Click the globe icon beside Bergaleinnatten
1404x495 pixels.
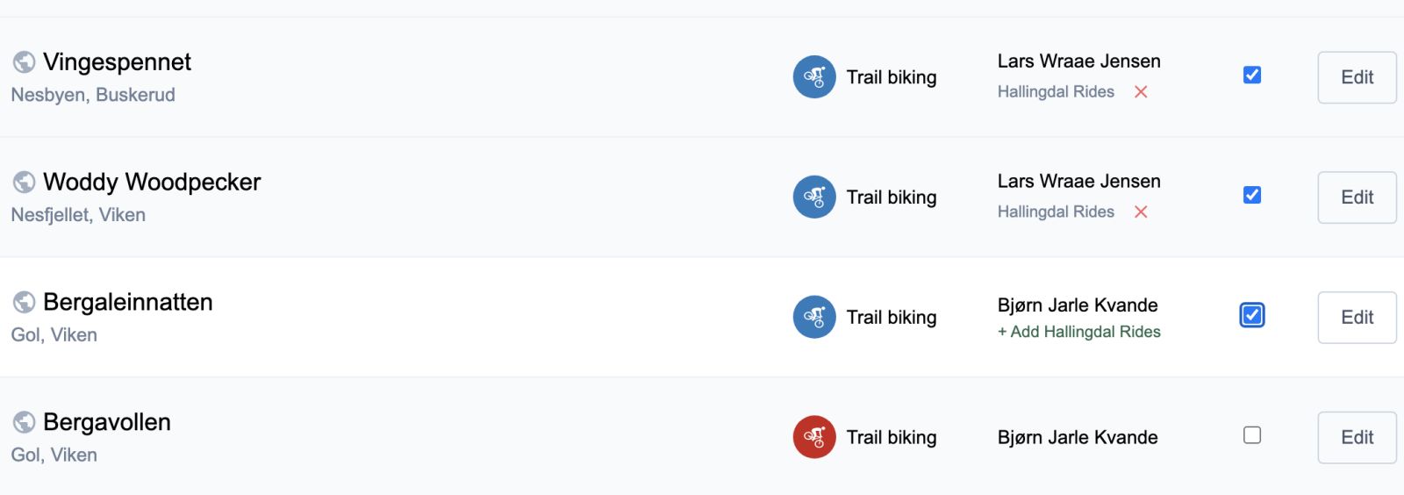coord(24,303)
